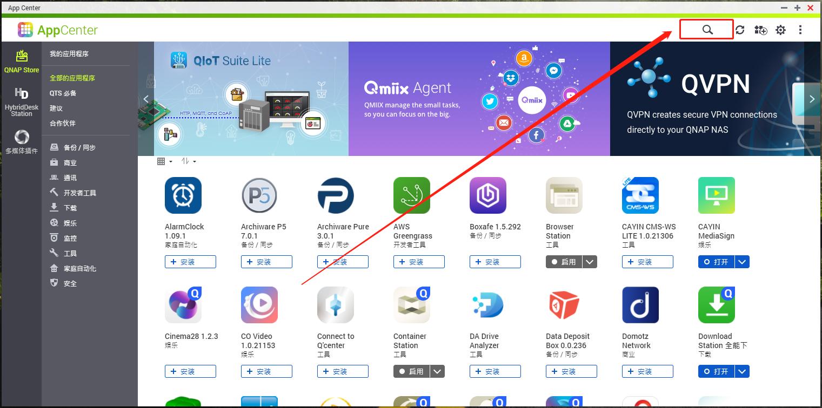Open the three-dot more menu
822x408 pixels.
[x=800, y=30]
